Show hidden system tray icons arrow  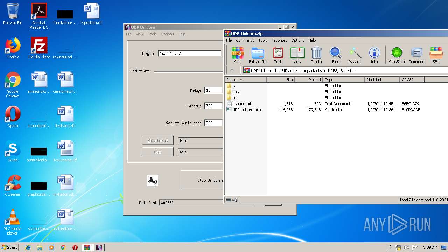pyautogui.click(x=390, y=247)
